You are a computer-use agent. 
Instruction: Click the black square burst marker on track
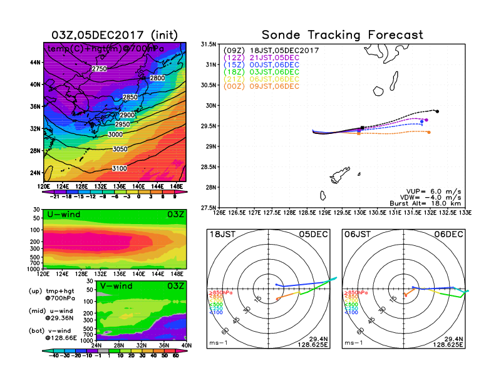[363, 128]
